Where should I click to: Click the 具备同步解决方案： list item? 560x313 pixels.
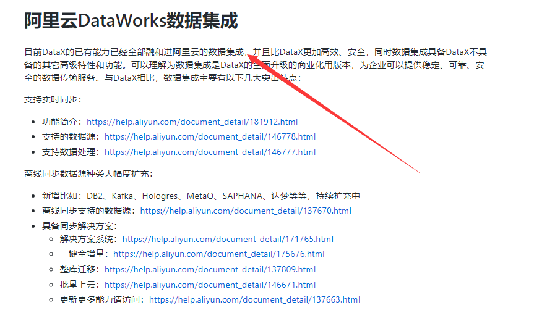click(x=80, y=226)
